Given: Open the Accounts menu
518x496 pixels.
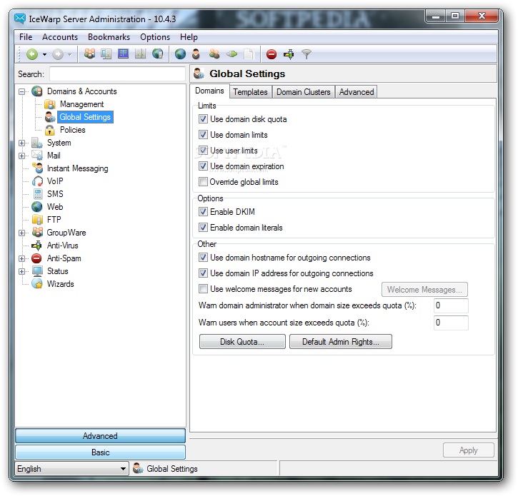Looking at the screenshot, I should 60,37.
